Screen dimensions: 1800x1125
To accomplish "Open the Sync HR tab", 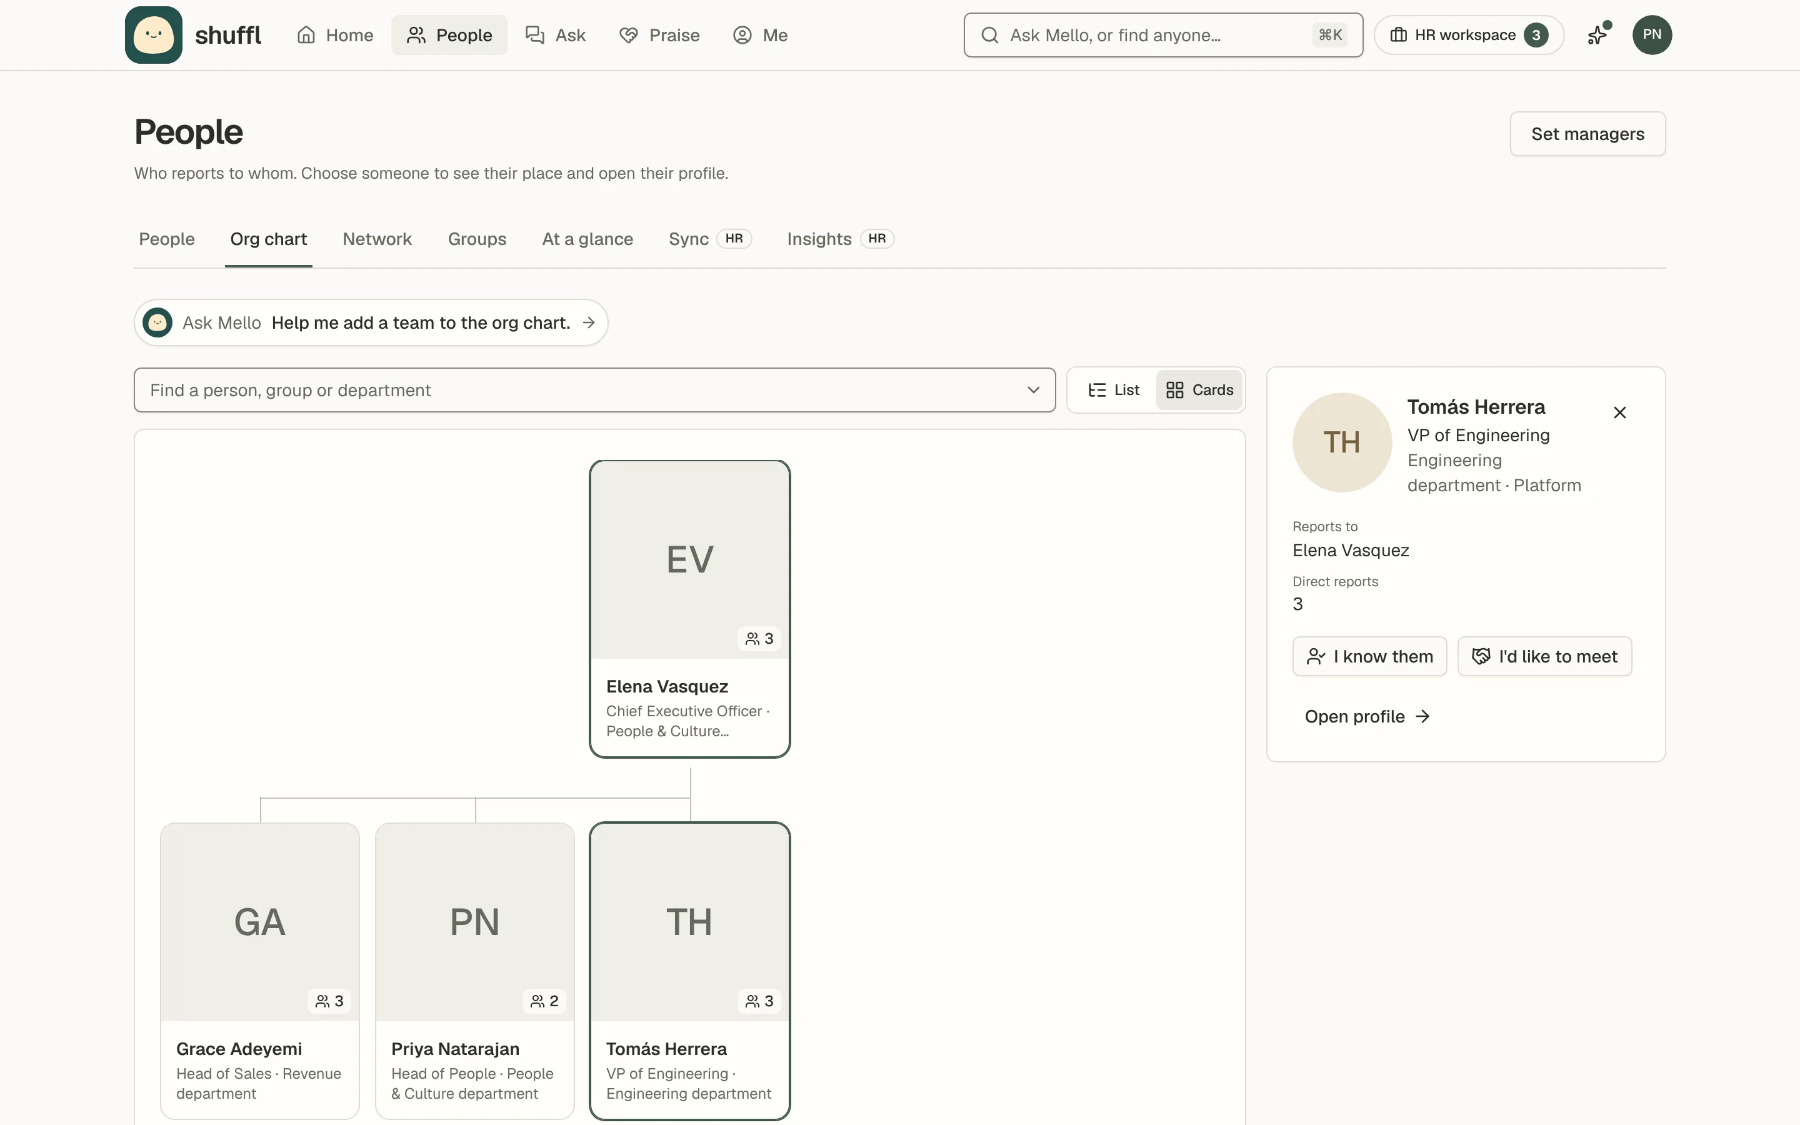I will click(x=709, y=239).
